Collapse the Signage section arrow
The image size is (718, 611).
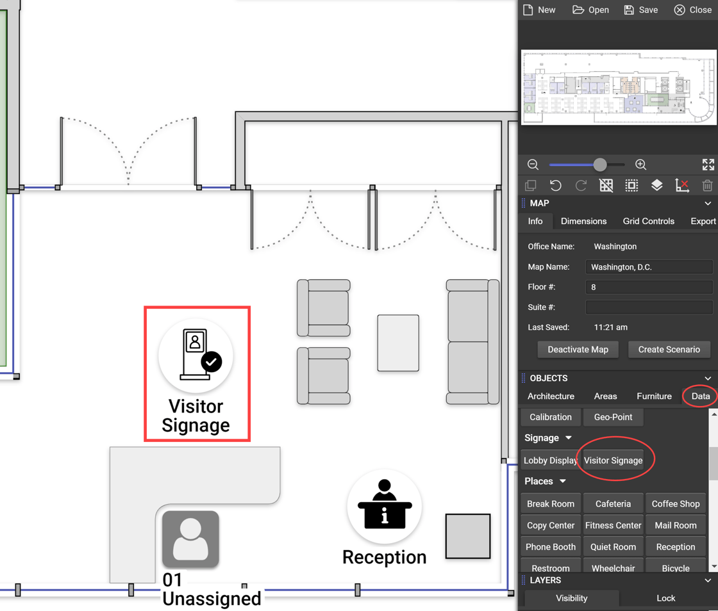[568, 438]
